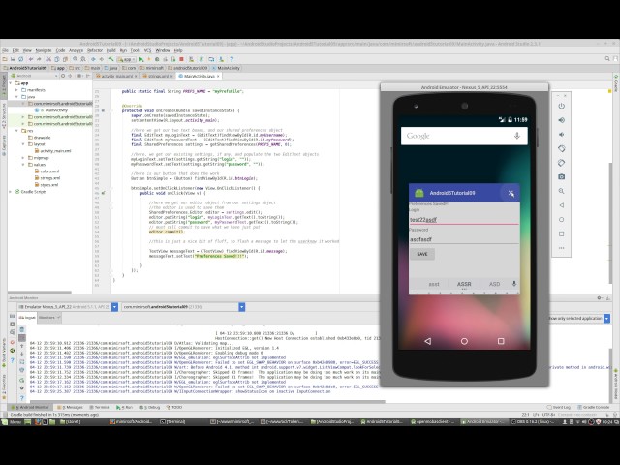Click the Cut scissors toolbar icon
This screenshot has height=465, width=620.
pos(49,59)
